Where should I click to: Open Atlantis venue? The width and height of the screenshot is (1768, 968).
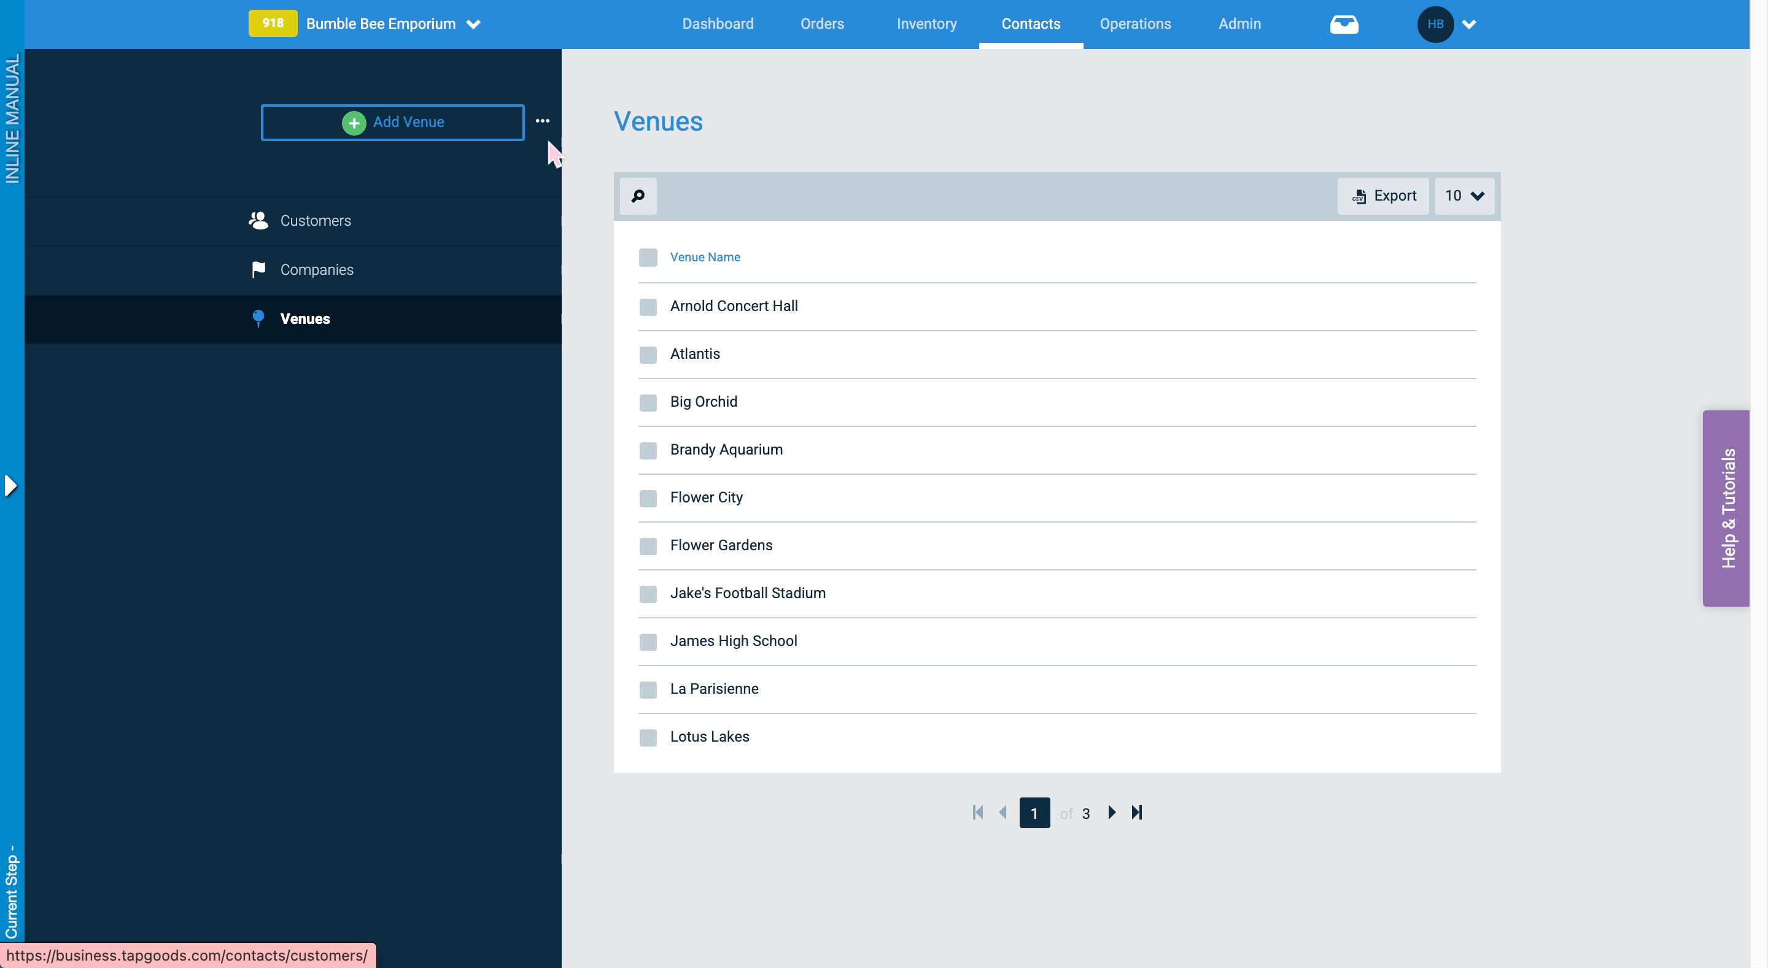[x=694, y=354]
